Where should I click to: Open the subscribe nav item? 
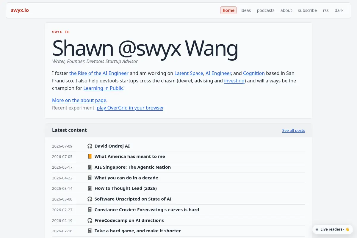307,10
